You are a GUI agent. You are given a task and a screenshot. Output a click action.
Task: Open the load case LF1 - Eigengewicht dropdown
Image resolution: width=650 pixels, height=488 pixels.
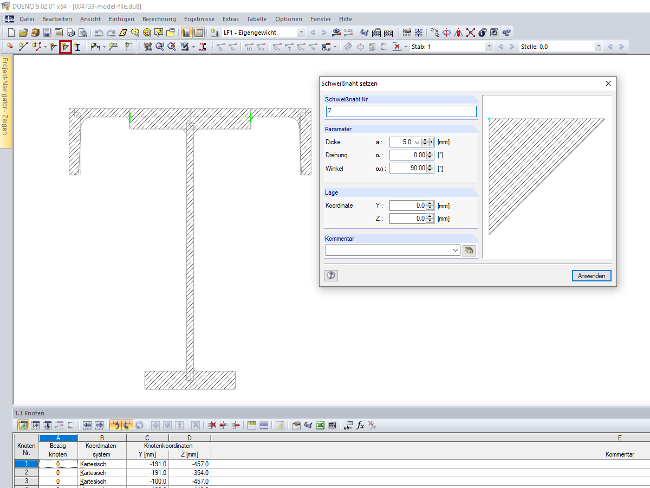click(x=301, y=33)
